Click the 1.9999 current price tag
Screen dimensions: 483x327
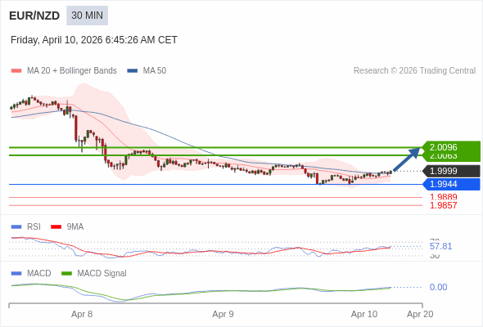tap(451, 171)
